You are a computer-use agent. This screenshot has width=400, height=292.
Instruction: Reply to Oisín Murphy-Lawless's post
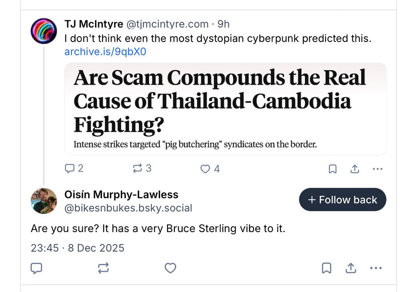tap(36, 268)
